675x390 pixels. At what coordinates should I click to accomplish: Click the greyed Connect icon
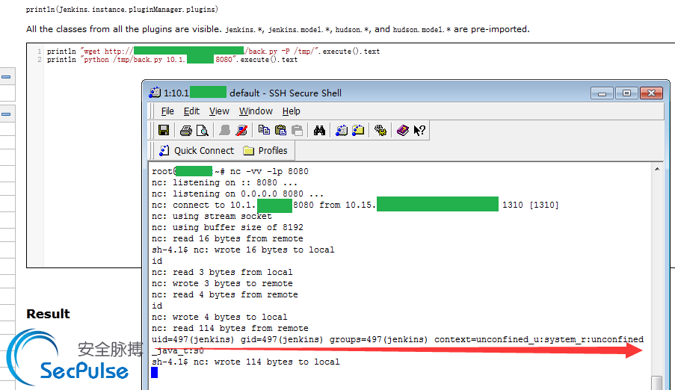pos(225,131)
